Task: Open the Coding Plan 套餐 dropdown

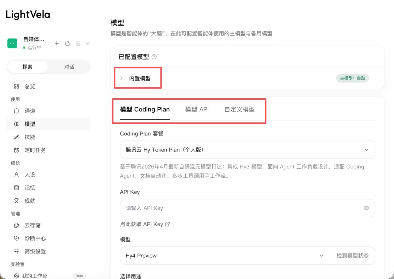Action: tap(247, 150)
